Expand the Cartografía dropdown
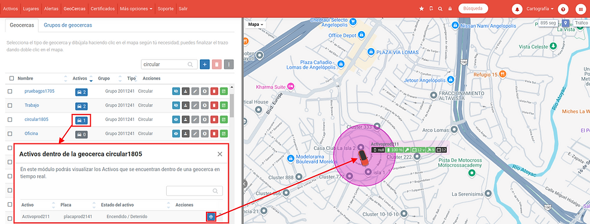 click(x=540, y=8)
